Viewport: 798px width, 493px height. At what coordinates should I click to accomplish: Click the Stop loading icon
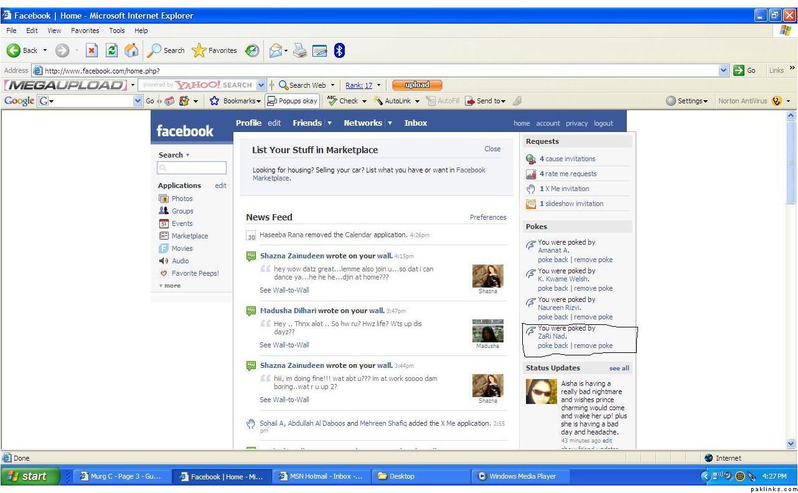pos(92,50)
